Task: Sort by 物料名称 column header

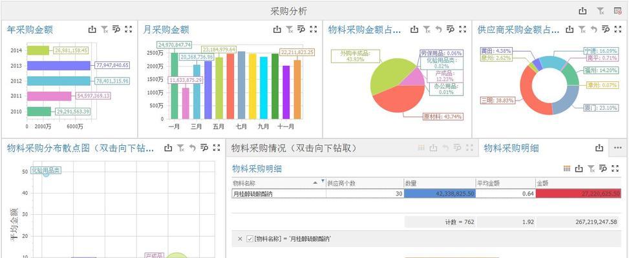Action: (279, 183)
